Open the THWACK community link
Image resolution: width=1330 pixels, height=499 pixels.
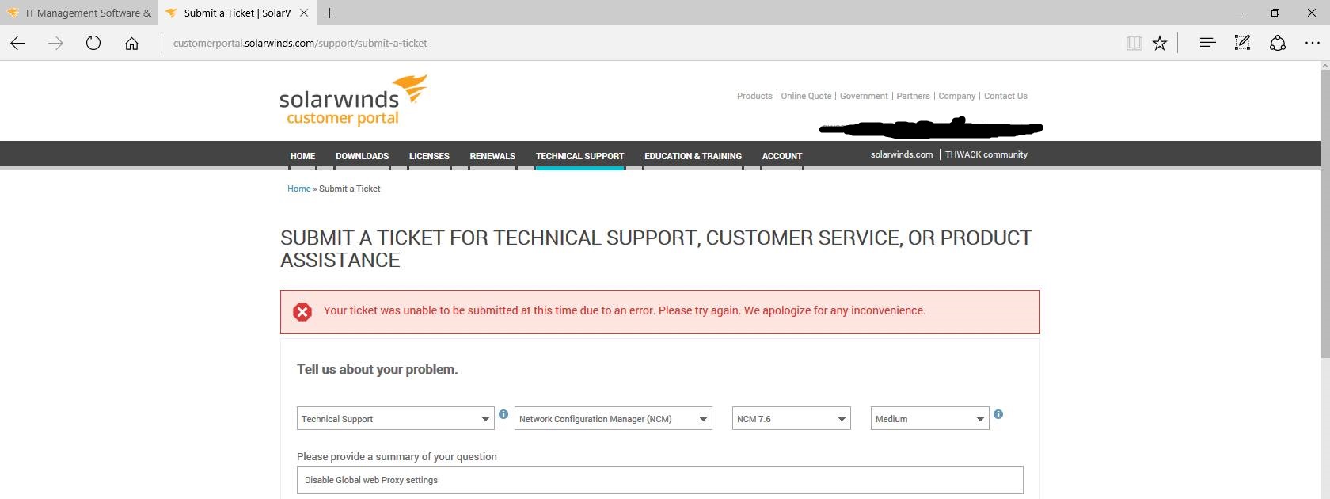click(986, 154)
